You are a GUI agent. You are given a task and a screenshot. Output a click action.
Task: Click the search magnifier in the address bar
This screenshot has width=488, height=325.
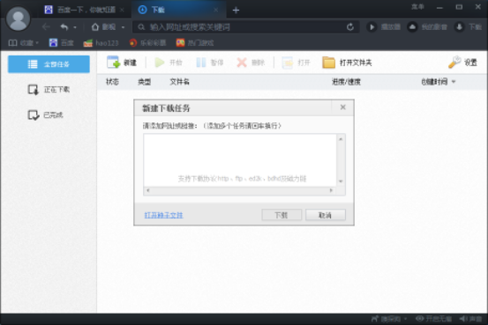coord(141,27)
